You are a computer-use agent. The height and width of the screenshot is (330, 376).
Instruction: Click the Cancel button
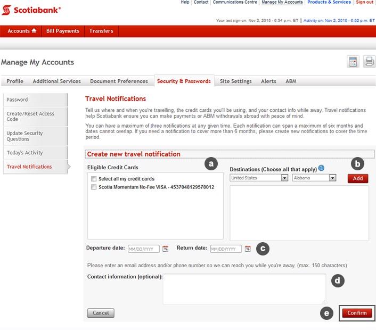[101, 313]
